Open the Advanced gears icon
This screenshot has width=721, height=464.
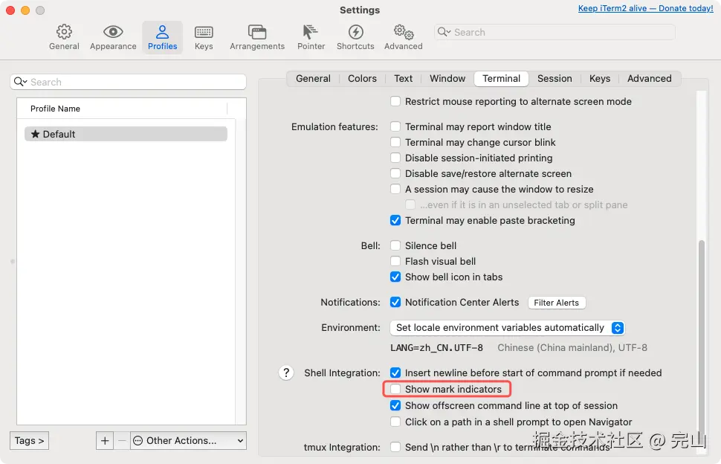pos(404,32)
